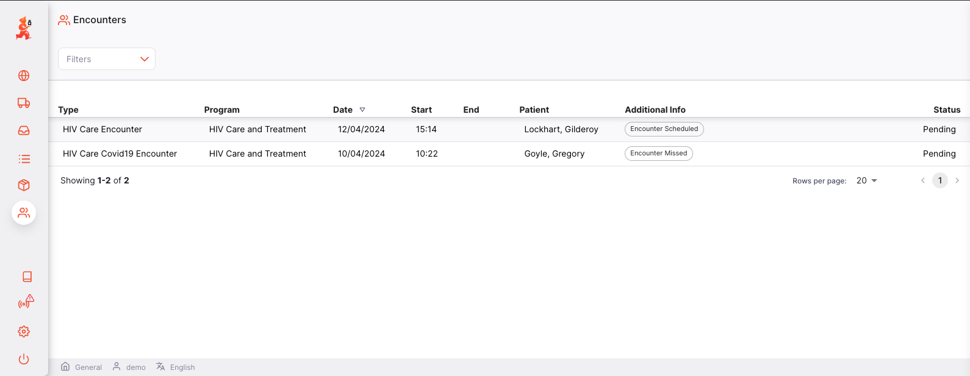This screenshot has height=376, width=970.
Task: Click the sync warning antenna icon
Action: coord(26,302)
